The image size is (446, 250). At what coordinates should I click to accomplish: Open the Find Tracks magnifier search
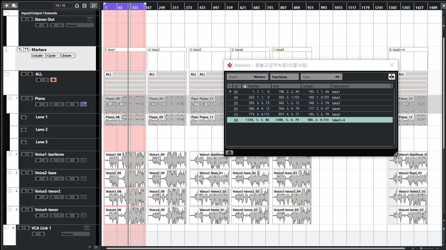(94, 6)
